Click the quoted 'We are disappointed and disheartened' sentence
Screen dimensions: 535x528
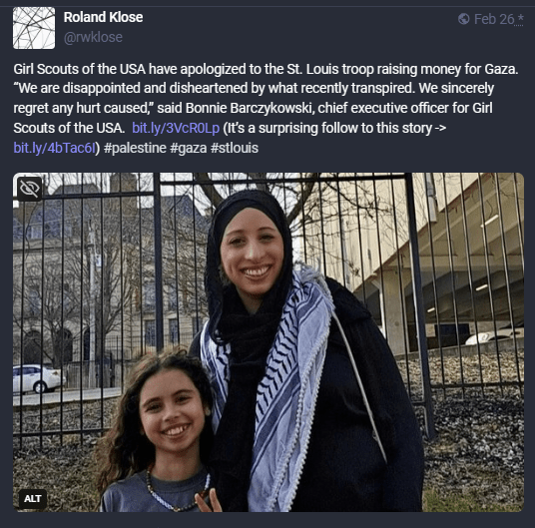tap(254, 89)
